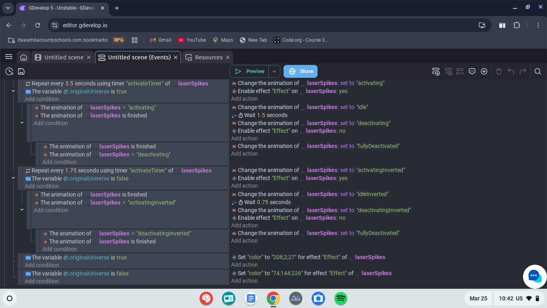
Task: Open the events search magnifier icon
Action: coord(538,71)
